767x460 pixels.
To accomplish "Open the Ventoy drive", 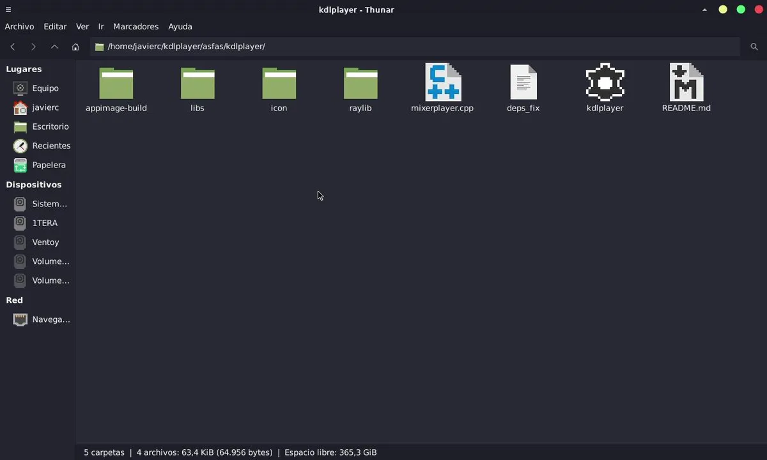I will click(x=38, y=242).
